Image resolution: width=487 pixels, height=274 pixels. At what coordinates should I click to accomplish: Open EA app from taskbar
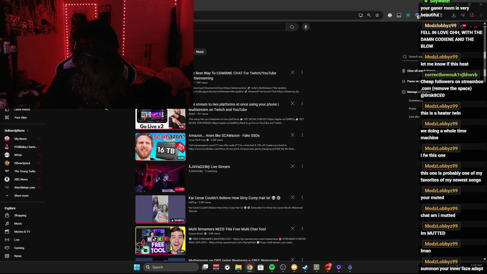pos(328,267)
